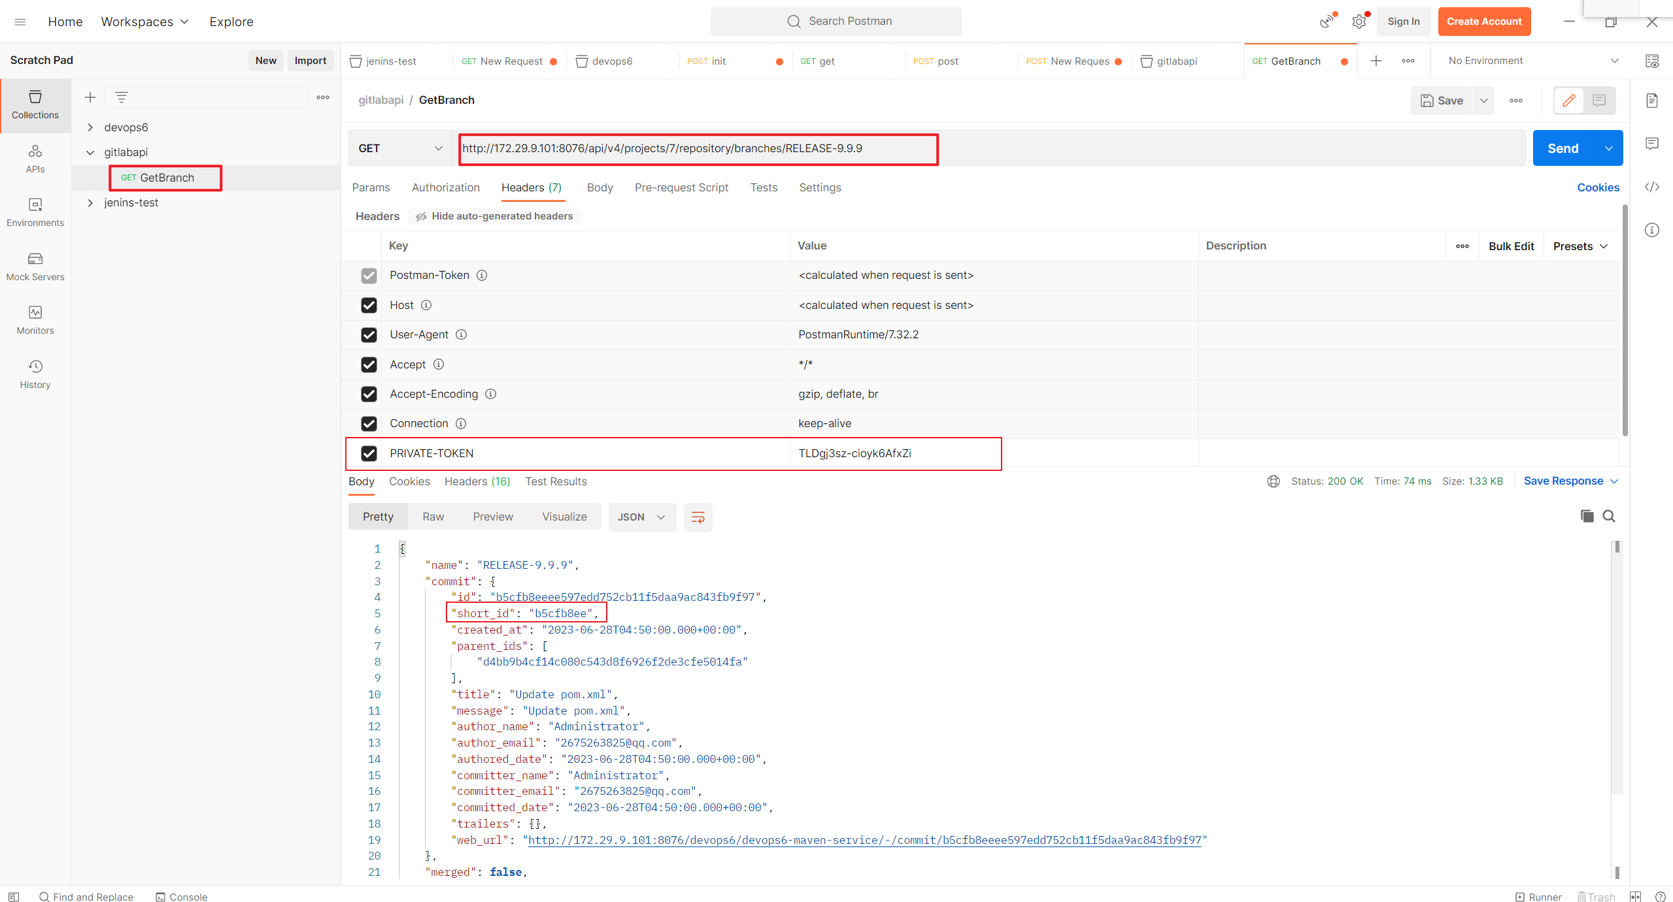Image resolution: width=1673 pixels, height=902 pixels.
Task: Add a new request tab with plus
Action: (x=1376, y=61)
